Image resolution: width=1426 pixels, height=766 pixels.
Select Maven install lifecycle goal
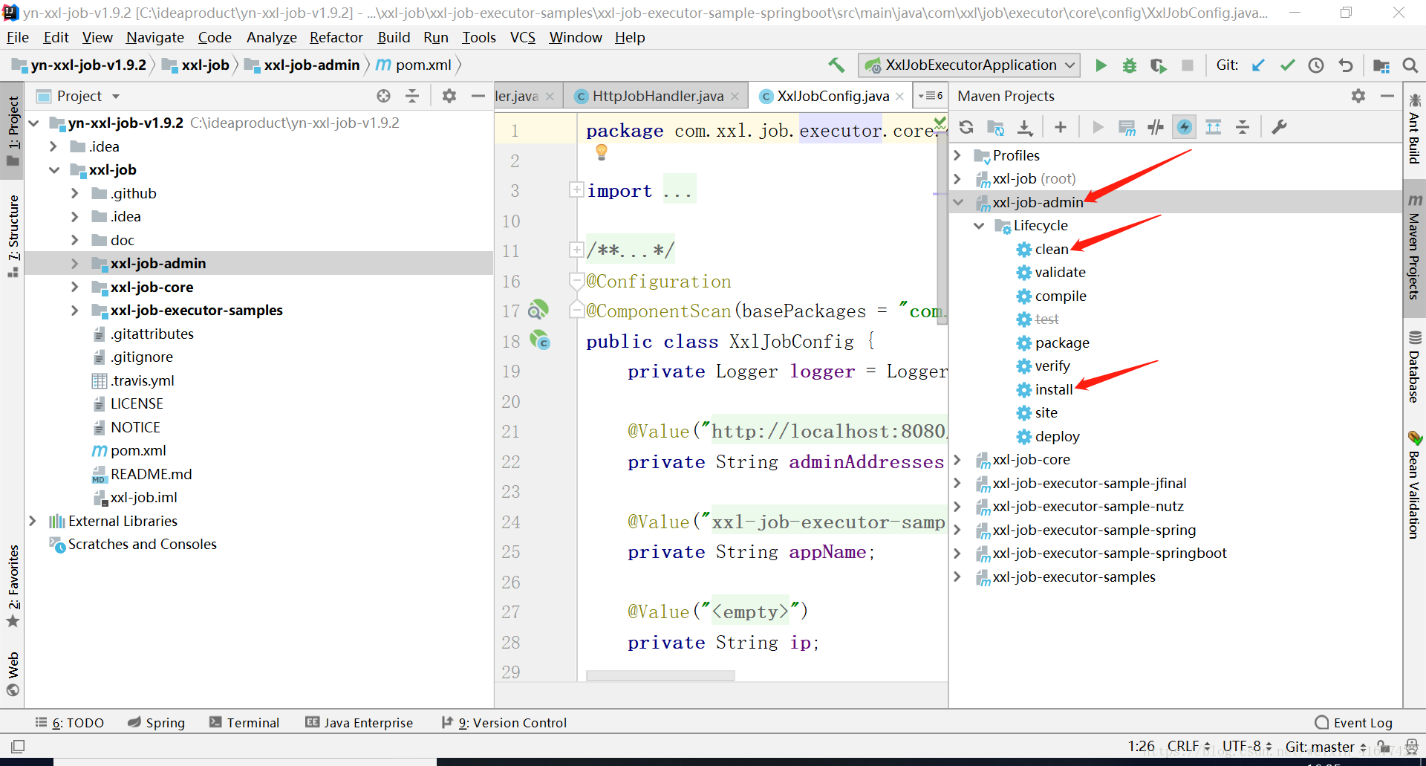coord(1054,389)
